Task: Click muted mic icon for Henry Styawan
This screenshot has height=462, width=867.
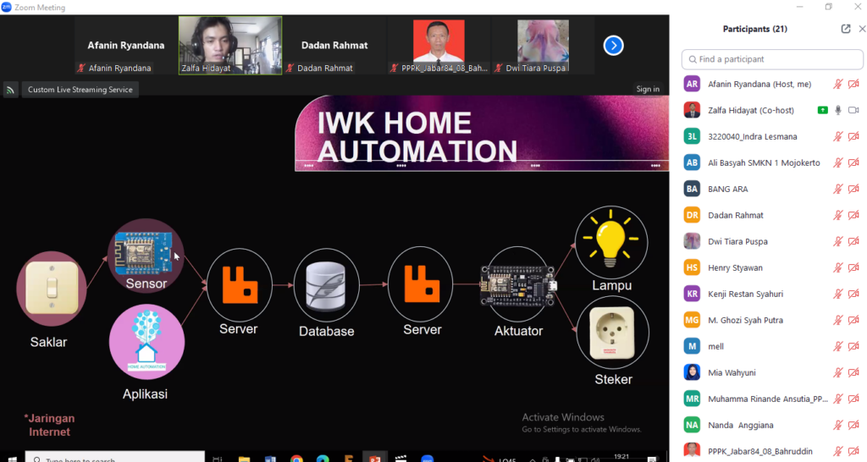Action: (838, 267)
